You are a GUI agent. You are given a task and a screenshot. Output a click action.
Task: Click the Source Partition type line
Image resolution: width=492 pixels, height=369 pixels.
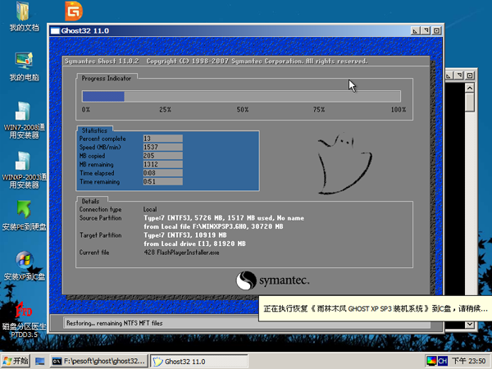(224, 218)
